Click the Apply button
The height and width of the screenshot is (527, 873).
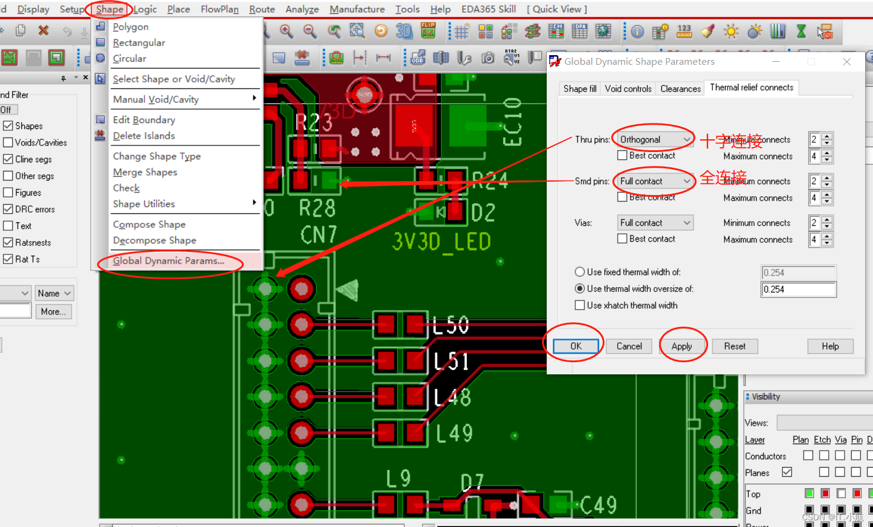tap(681, 346)
